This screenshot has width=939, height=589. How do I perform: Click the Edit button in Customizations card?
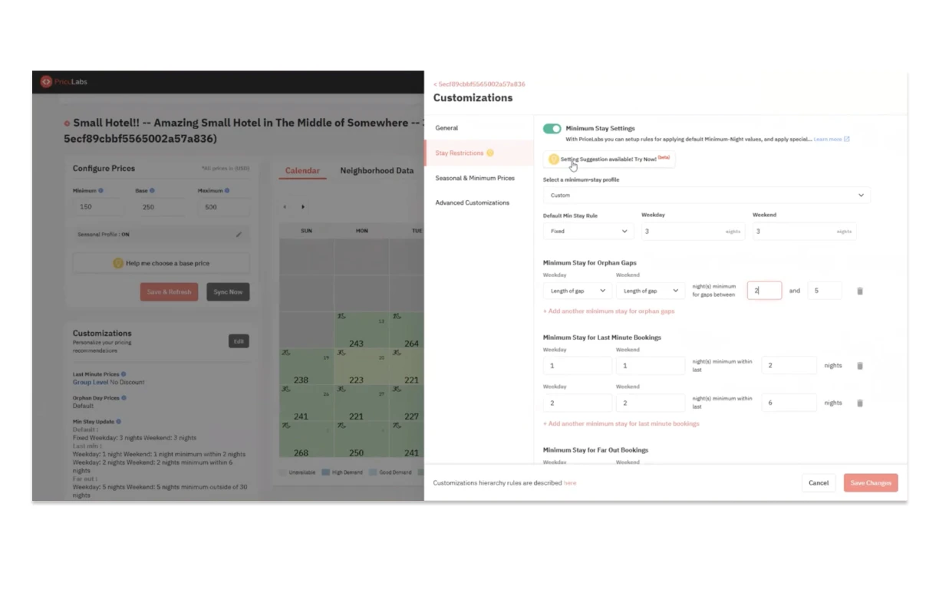click(239, 341)
